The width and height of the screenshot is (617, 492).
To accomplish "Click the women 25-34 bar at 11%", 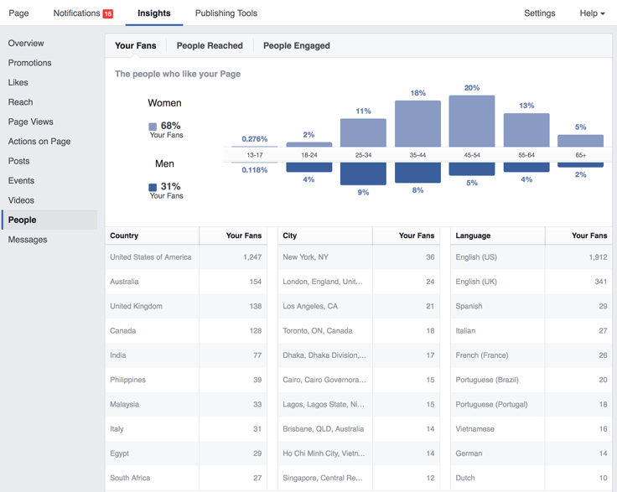I will [x=363, y=133].
